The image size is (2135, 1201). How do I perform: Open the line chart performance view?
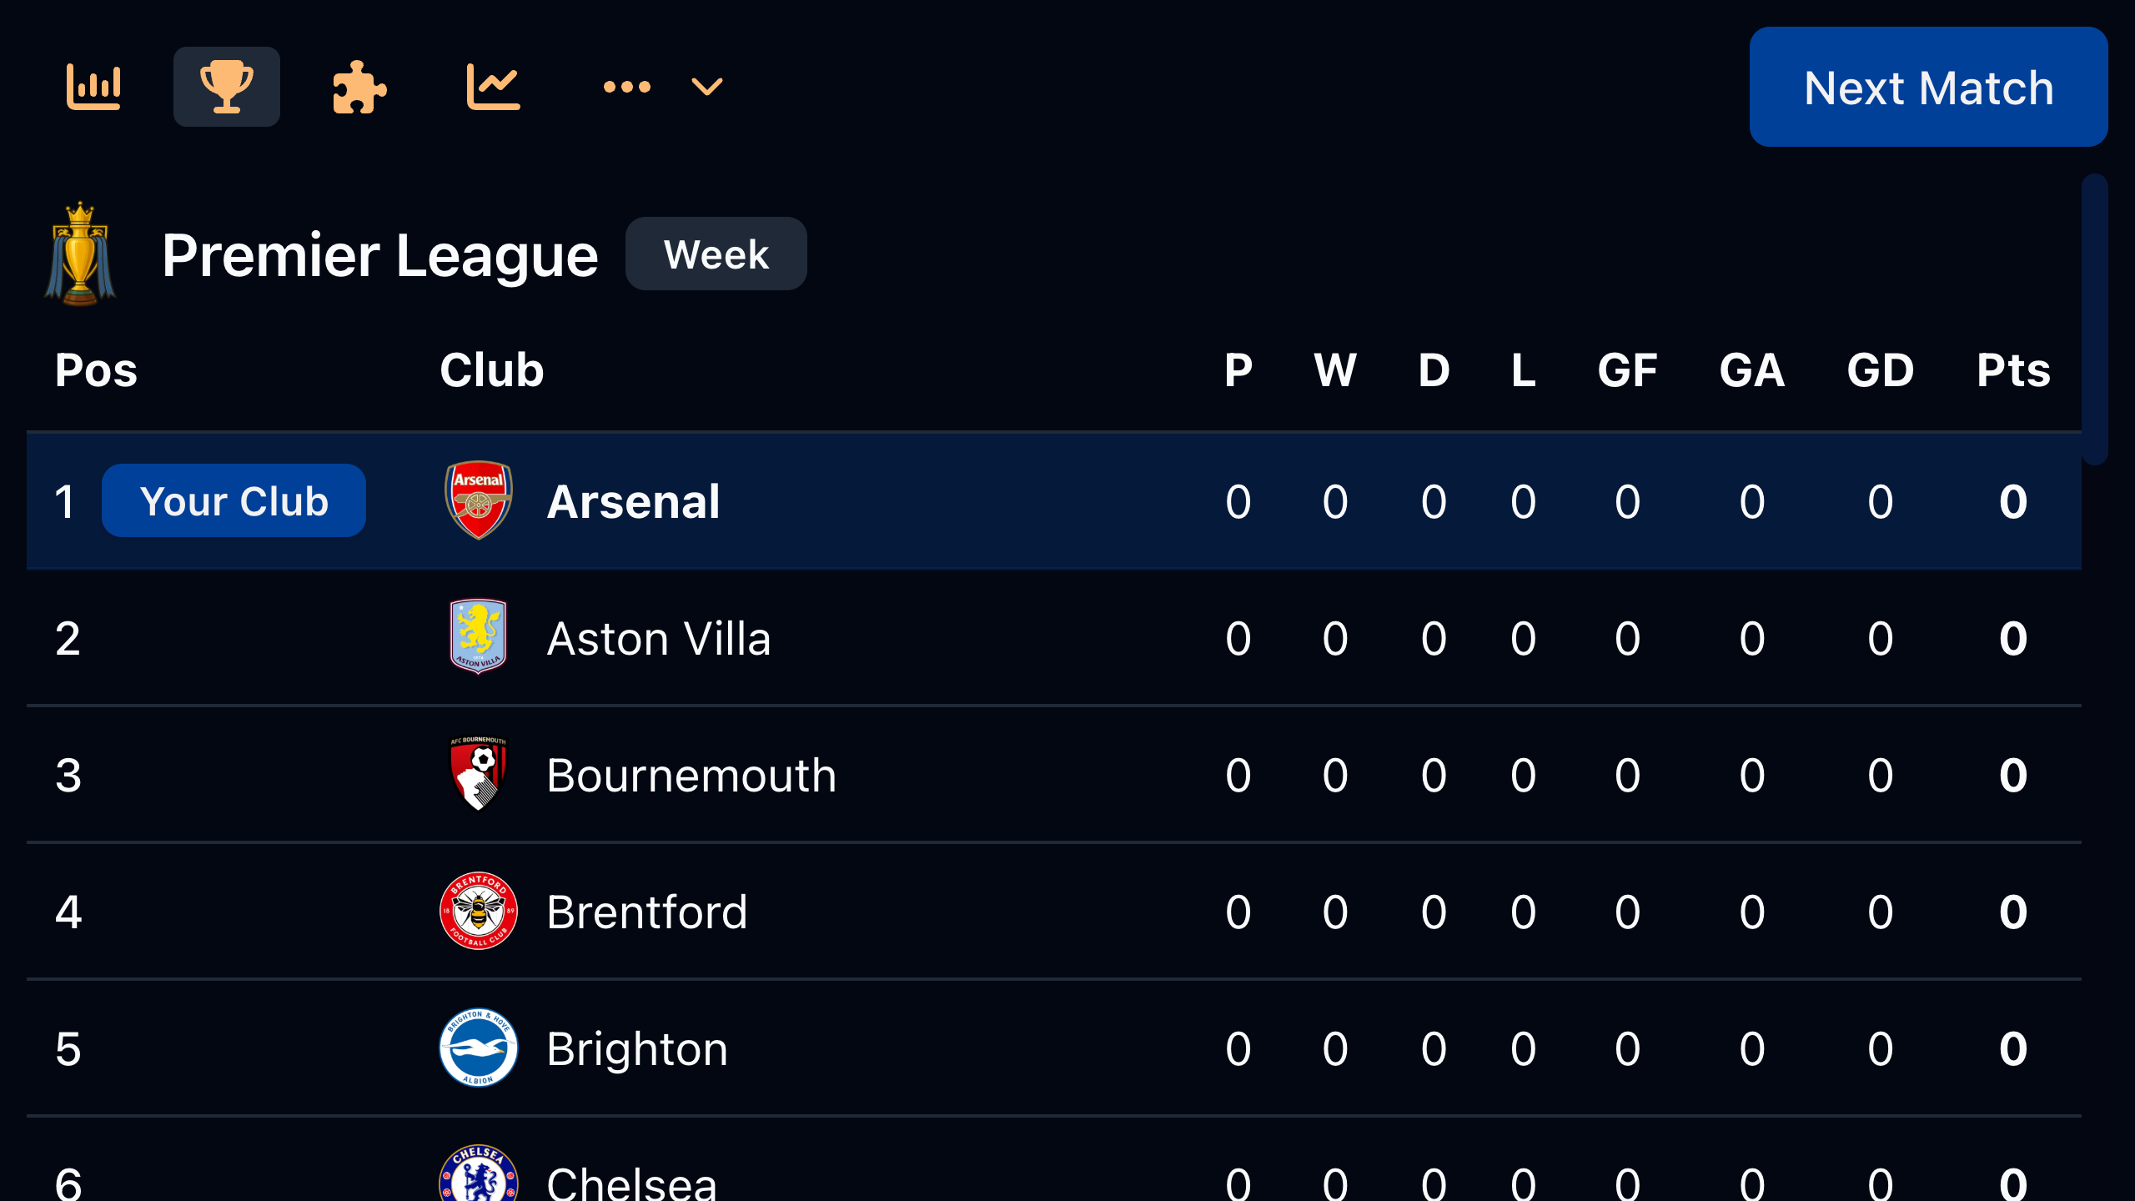[x=492, y=86]
